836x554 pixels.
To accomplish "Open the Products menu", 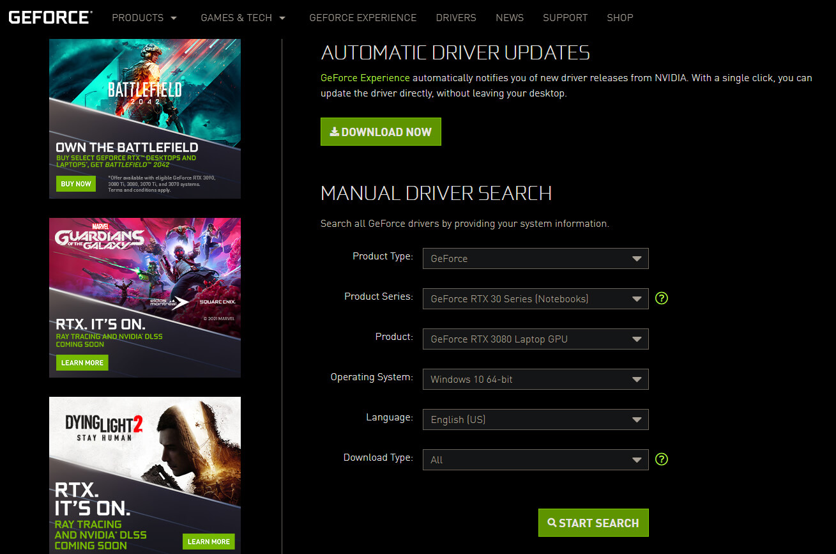I will 145,18.
